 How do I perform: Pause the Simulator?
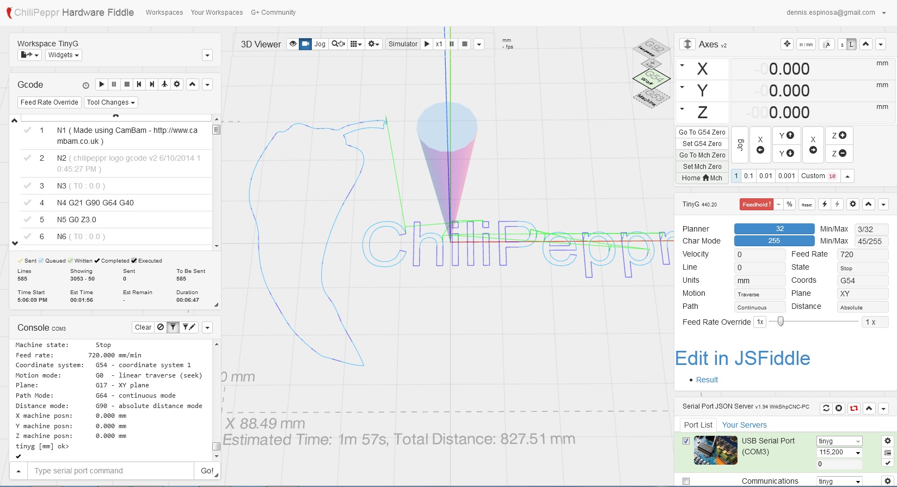click(451, 44)
